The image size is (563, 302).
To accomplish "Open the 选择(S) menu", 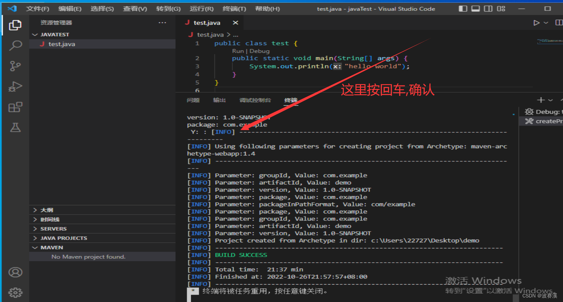I will [102, 9].
